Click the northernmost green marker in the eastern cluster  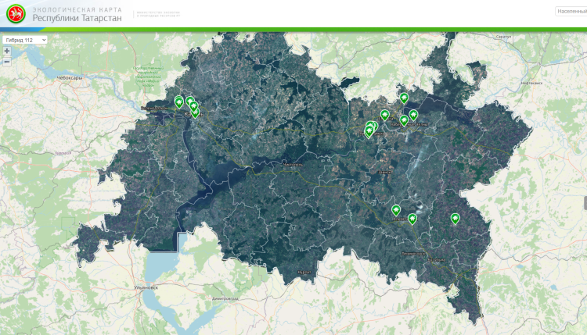(404, 98)
